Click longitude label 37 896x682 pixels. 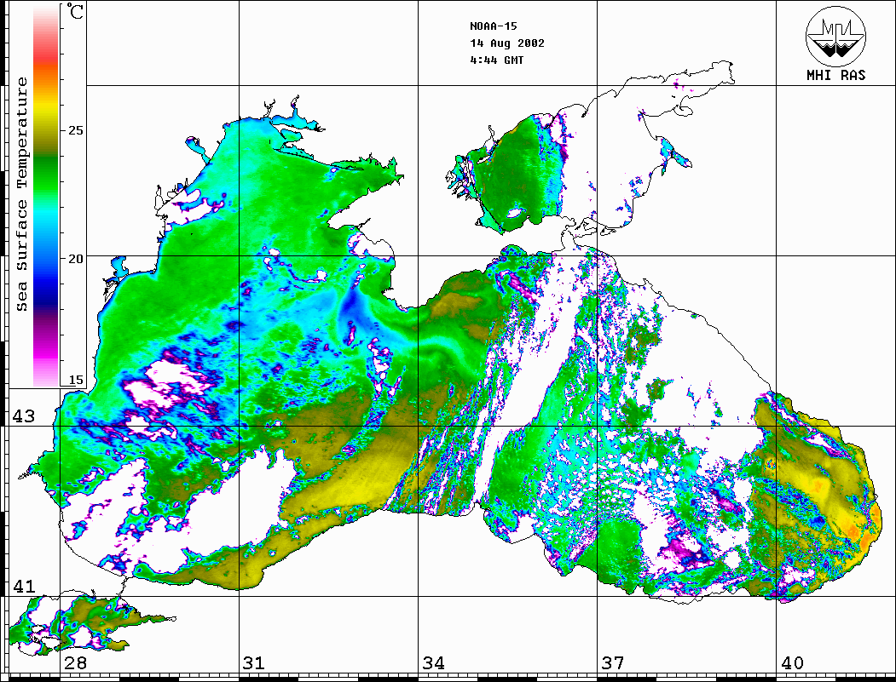click(x=613, y=663)
